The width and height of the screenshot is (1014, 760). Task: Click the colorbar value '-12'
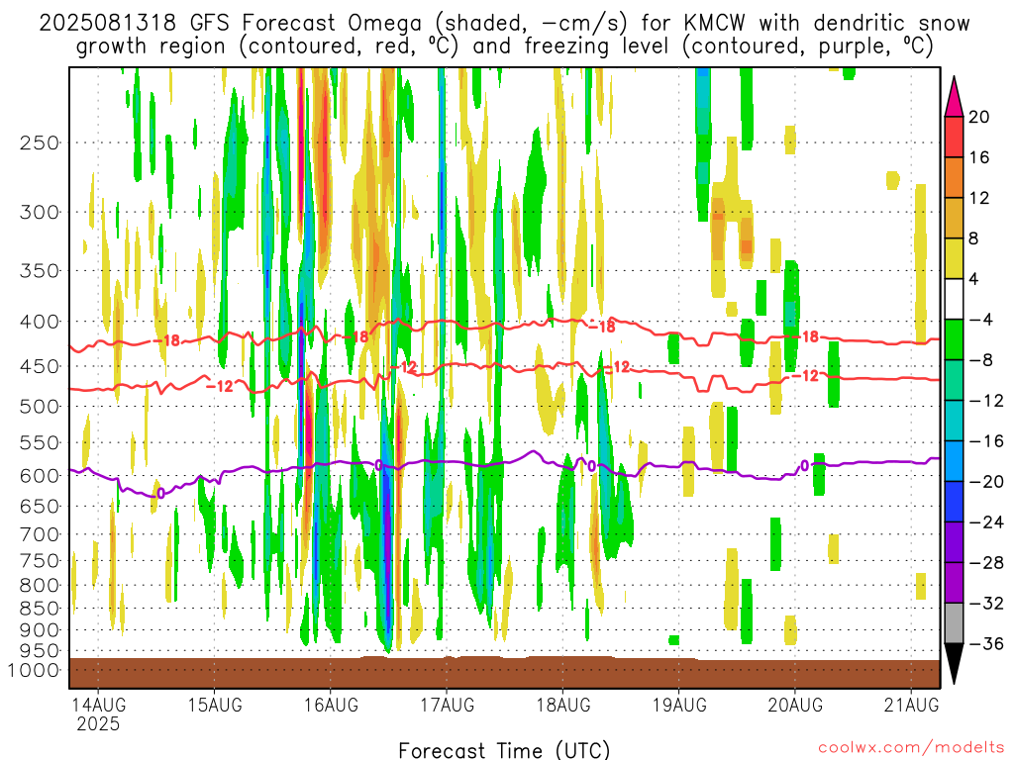point(986,401)
